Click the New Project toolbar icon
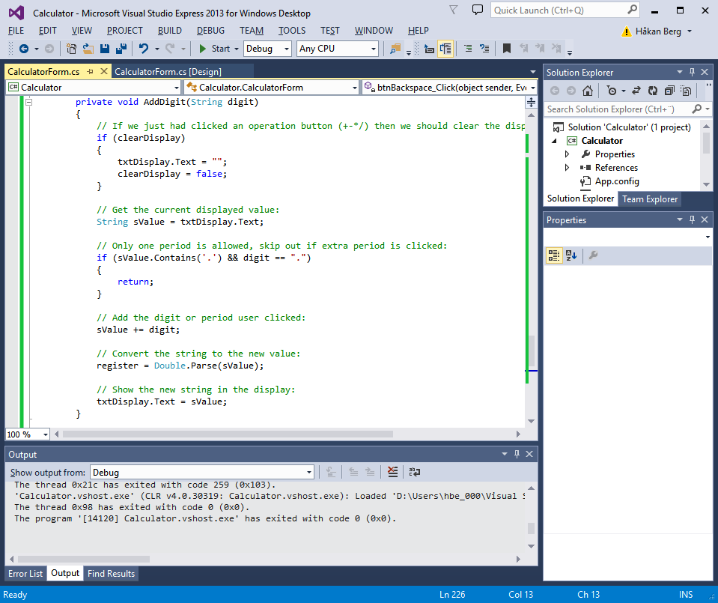The height and width of the screenshot is (603, 718). click(71, 49)
